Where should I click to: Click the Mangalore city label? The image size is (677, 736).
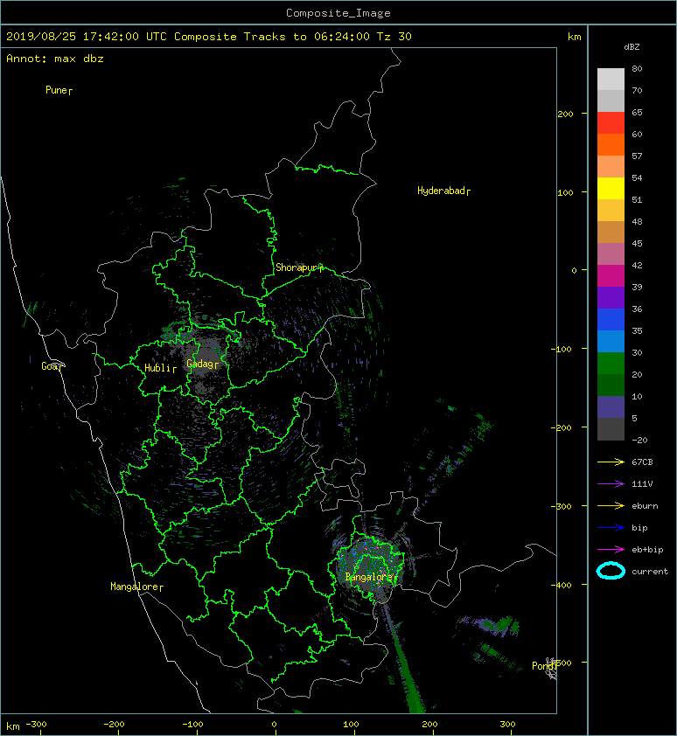click(135, 587)
